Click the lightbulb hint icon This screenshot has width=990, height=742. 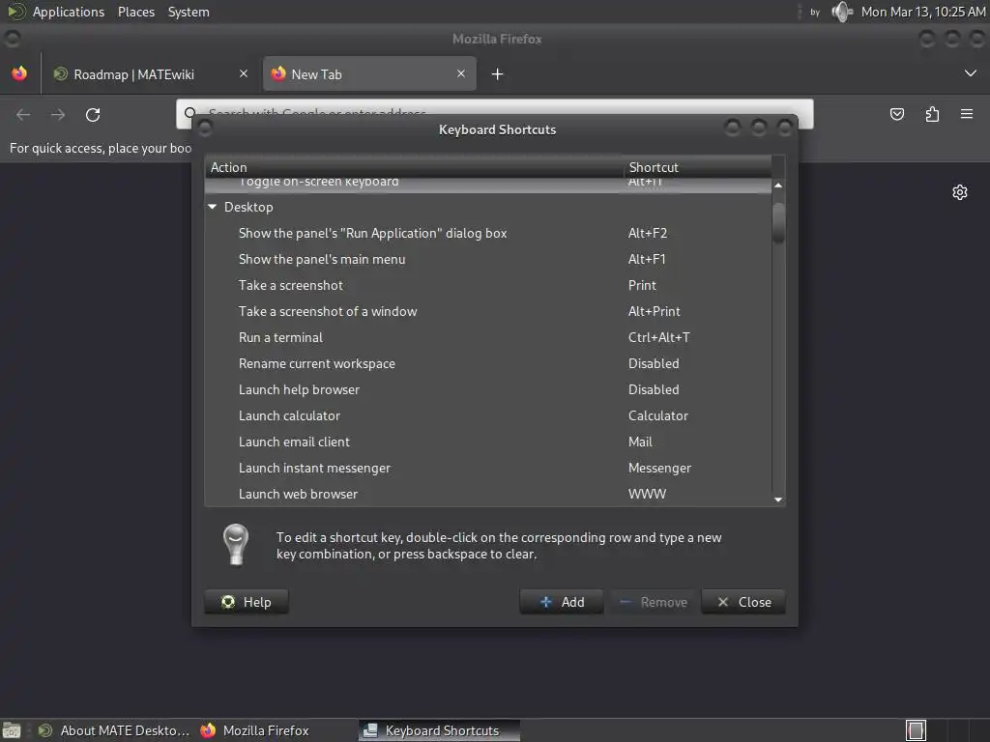click(236, 545)
